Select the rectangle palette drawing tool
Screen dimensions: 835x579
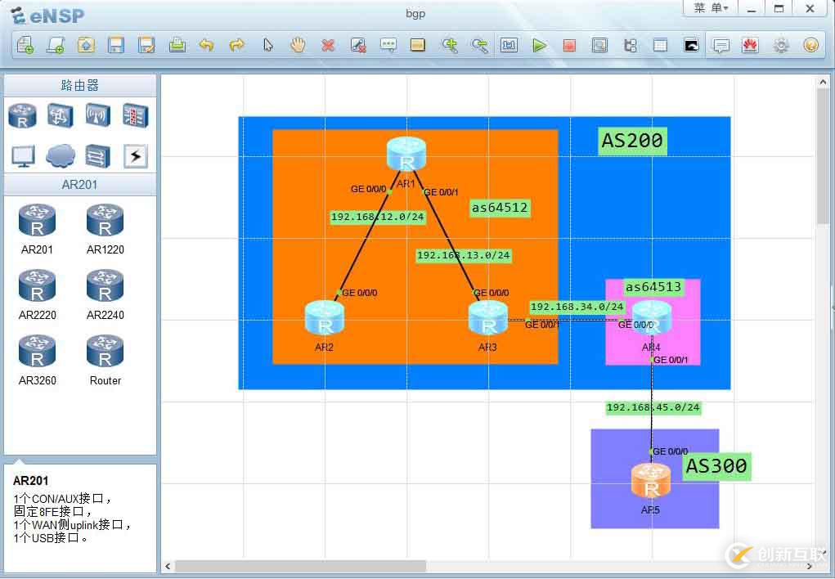tap(418, 45)
